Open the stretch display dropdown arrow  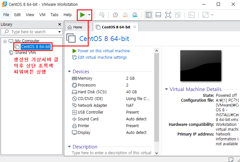212,15
